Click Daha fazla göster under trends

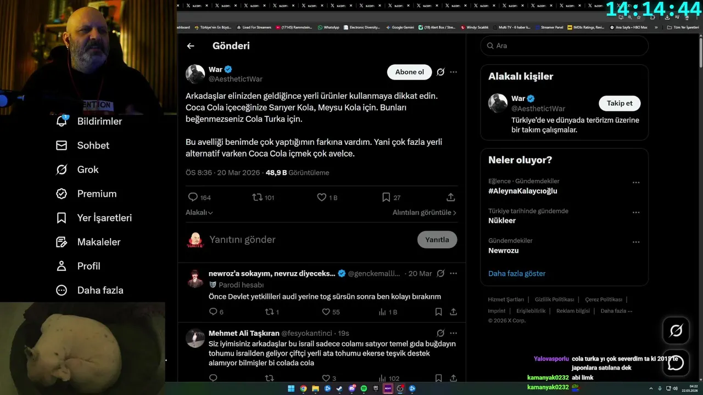[x=517, y=273]
